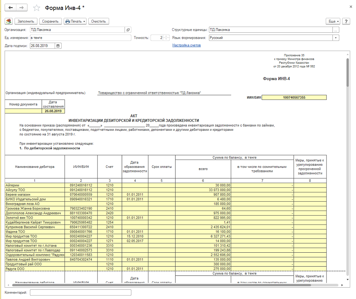Select the cell Долгополов Александр Андреевич
Screen dimensions: 356x299
tap(35, 213)
